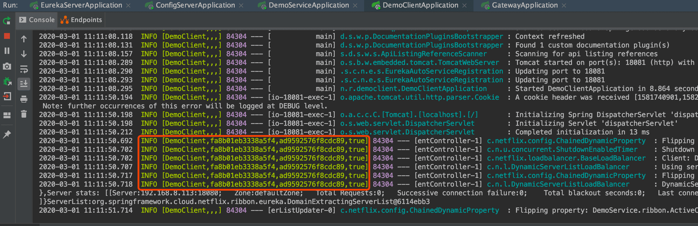The height and width of the screenshot is (226, 698).
Task: Pin the current run tab
Action: tap(7, 134)
